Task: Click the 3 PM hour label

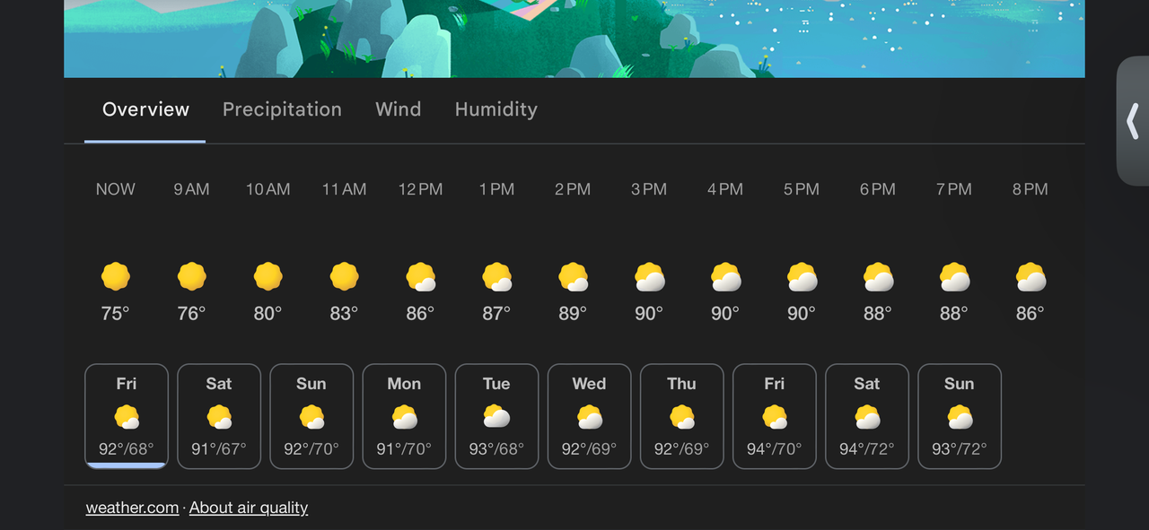Action: pyautogui.click(x=649, y=189)
